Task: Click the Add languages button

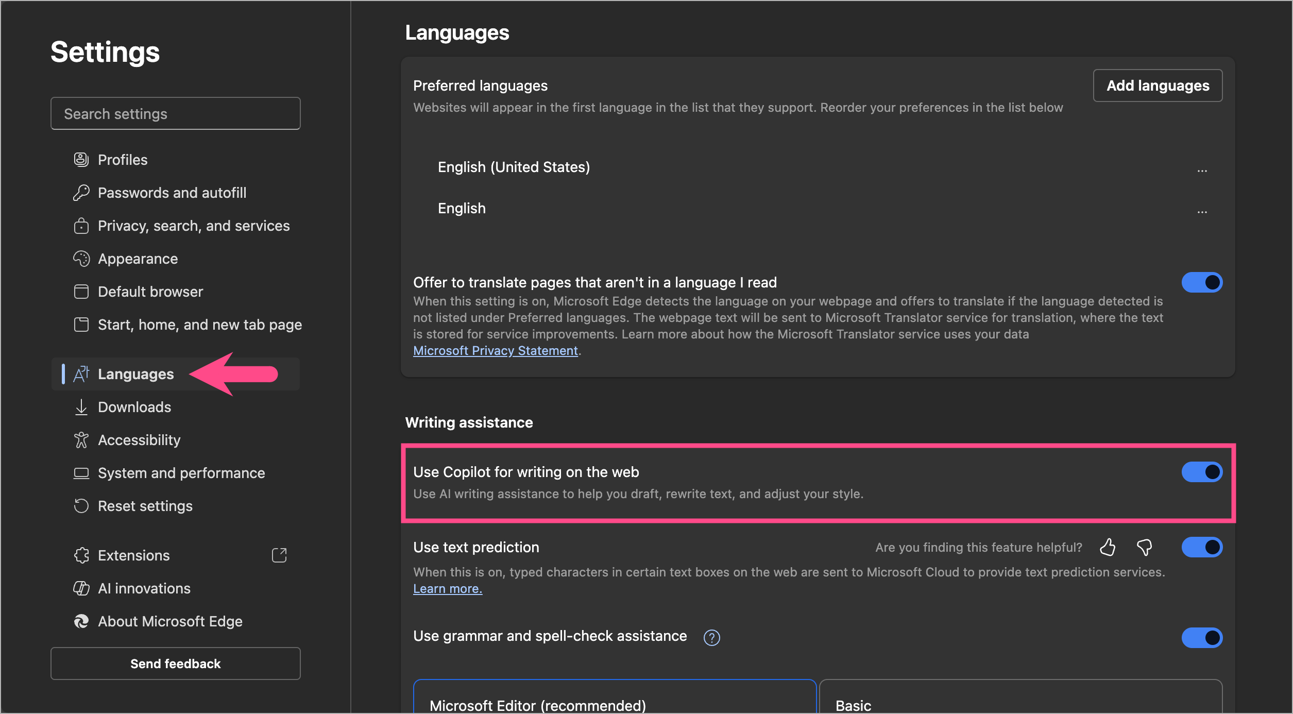Action: pyautogui.click(x=1158, y=86)
